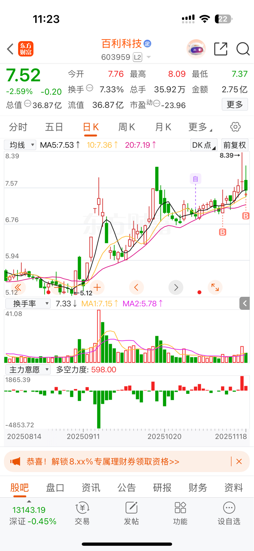The width and height of the screenshot is (254, 551).
Task: Tap 设自选 add to watchlist
Action: click(229, 513)
